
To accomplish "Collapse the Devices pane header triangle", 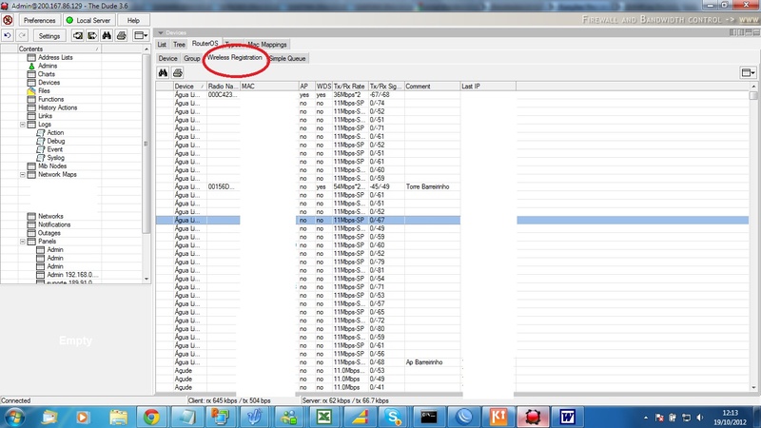I will click(x=161, y=32).
